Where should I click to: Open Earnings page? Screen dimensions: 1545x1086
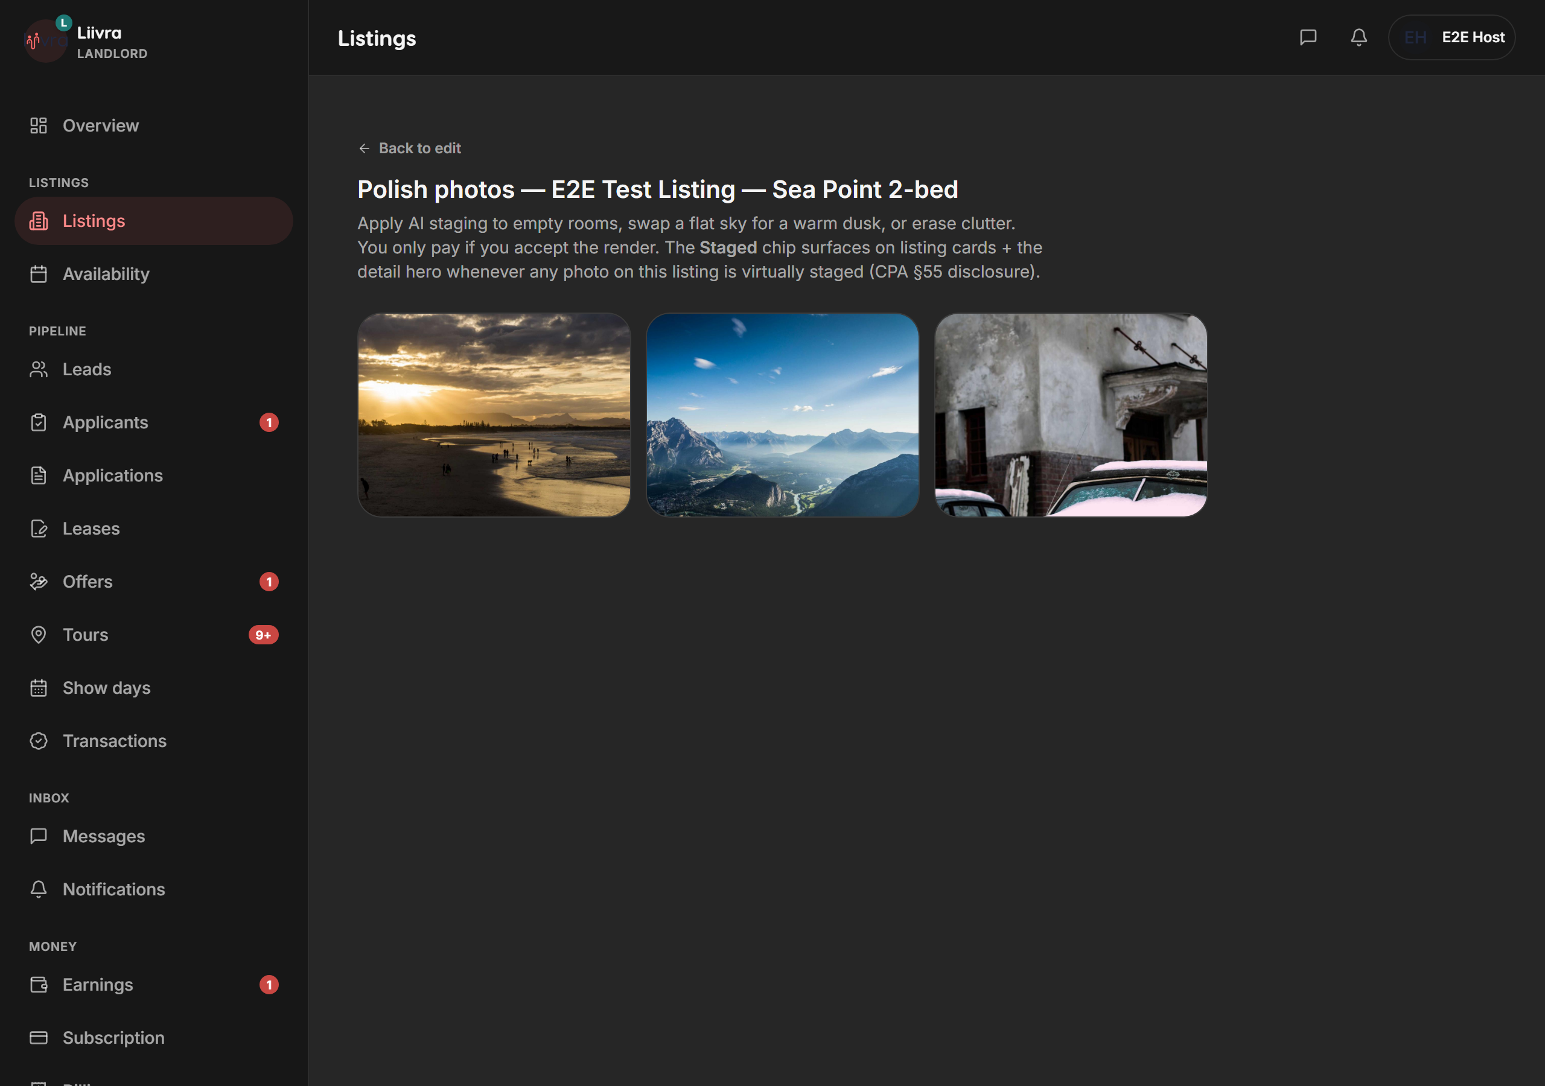pos(153,985)
